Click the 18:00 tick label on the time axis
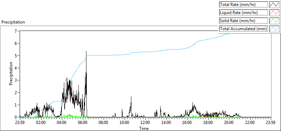Image resolution: width=281 pixels, height=131 pixels. pyautogui.click(x=208, y=123)
